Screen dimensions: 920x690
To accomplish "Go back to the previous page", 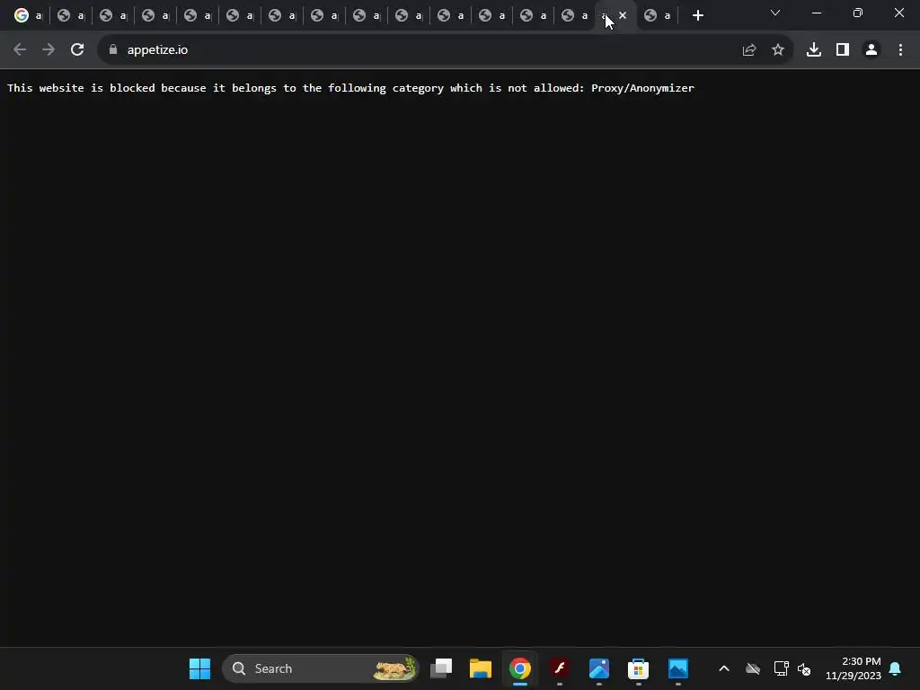I will click(x=20, y=50).
